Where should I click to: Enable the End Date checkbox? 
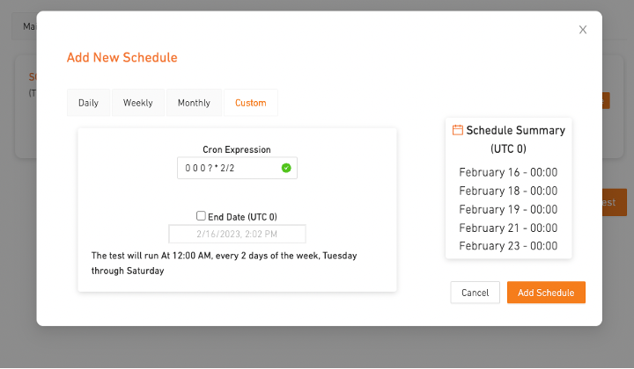pyautogui.click(x=201, y=215)
